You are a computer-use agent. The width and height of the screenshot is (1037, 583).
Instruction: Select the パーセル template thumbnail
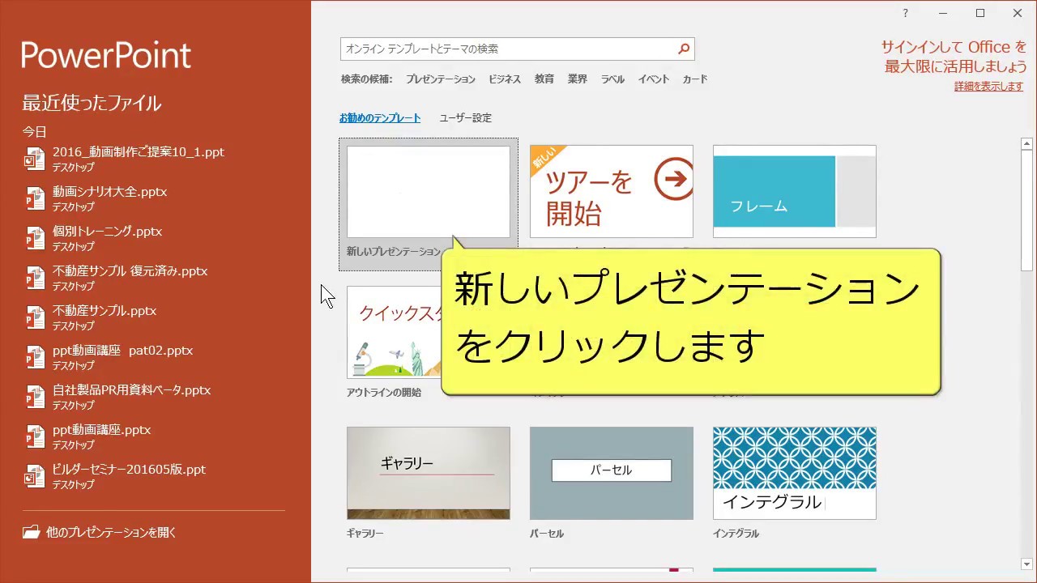pos(612,473)
